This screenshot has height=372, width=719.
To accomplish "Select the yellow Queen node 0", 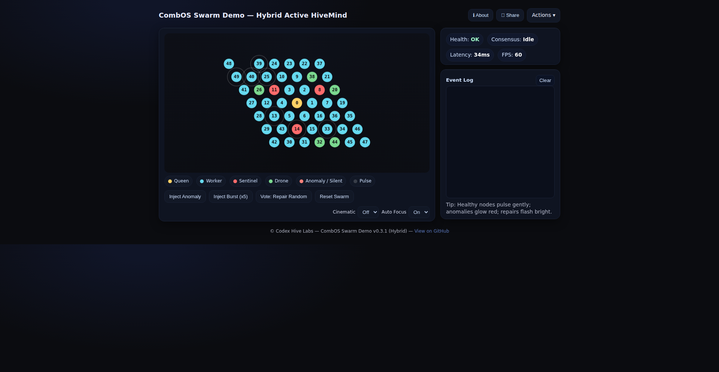I will pyautogui.click(x=297, y=103).
